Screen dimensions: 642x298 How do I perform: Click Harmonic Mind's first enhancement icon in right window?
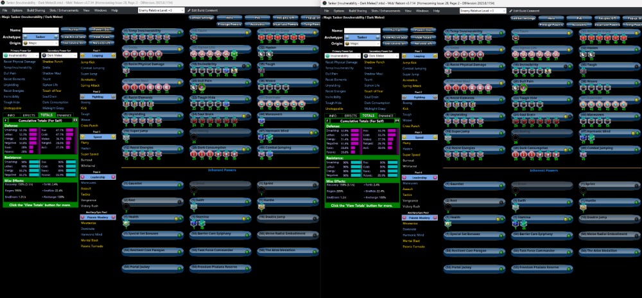point(582,137)
